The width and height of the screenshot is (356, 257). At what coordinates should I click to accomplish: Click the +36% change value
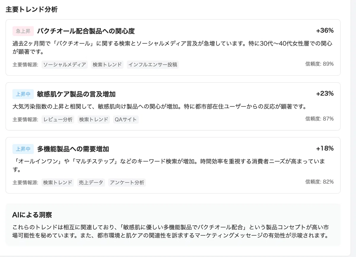tap(325, 31)
